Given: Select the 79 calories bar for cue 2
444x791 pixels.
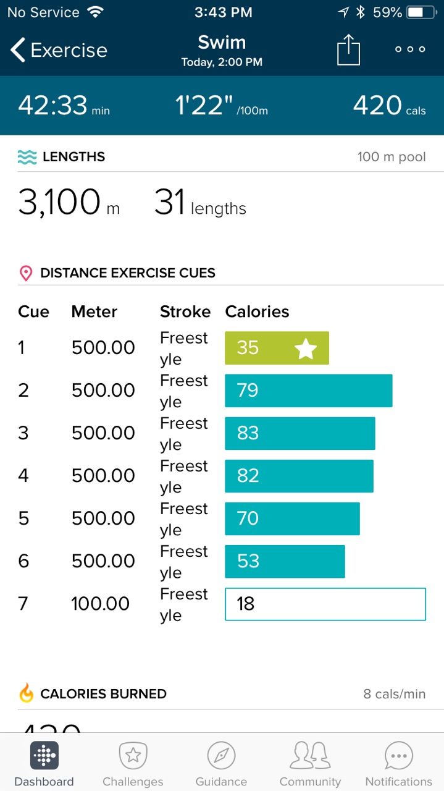Looking at the screenshot, I should tap(308, 391).
